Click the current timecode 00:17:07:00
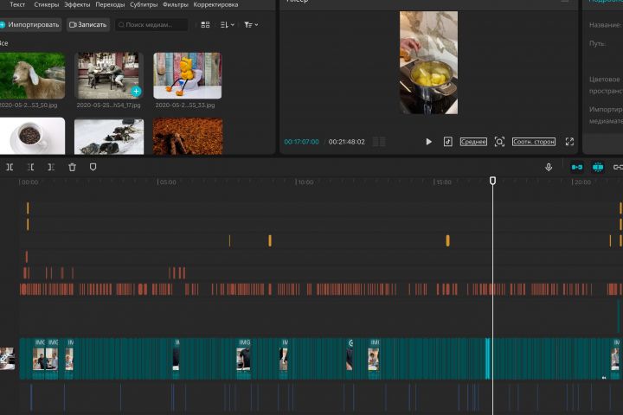 [302, 142]
